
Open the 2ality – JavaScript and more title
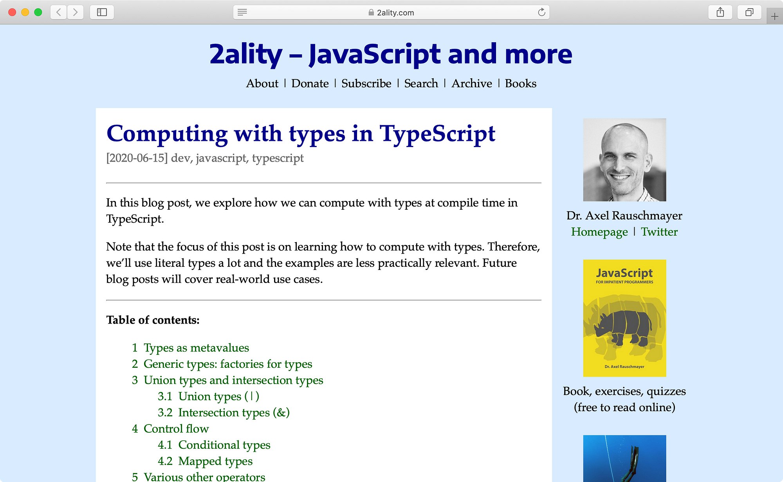coord(391,54)
